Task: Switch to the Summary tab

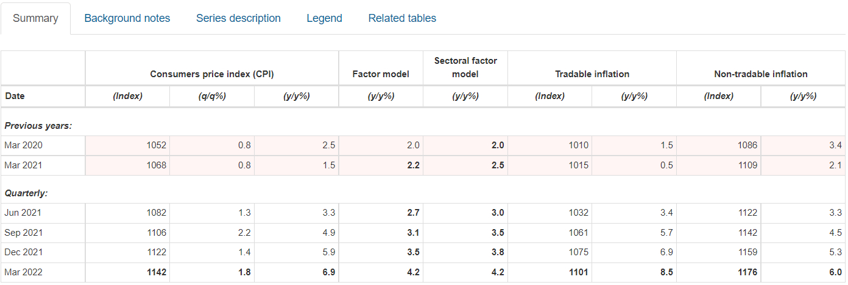Action: point(35,18)
